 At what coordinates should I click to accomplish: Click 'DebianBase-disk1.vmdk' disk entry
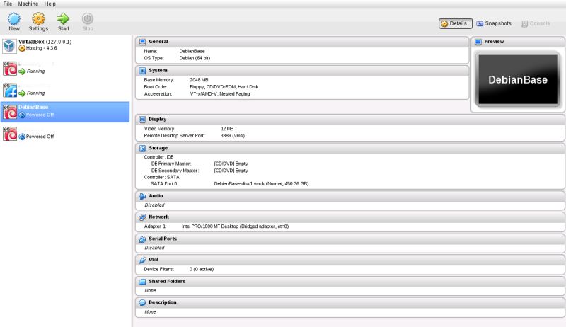tap(261, 184)
